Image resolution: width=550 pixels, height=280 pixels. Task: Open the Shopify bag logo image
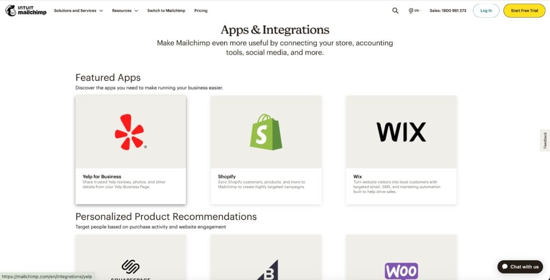tap(266, 132)
